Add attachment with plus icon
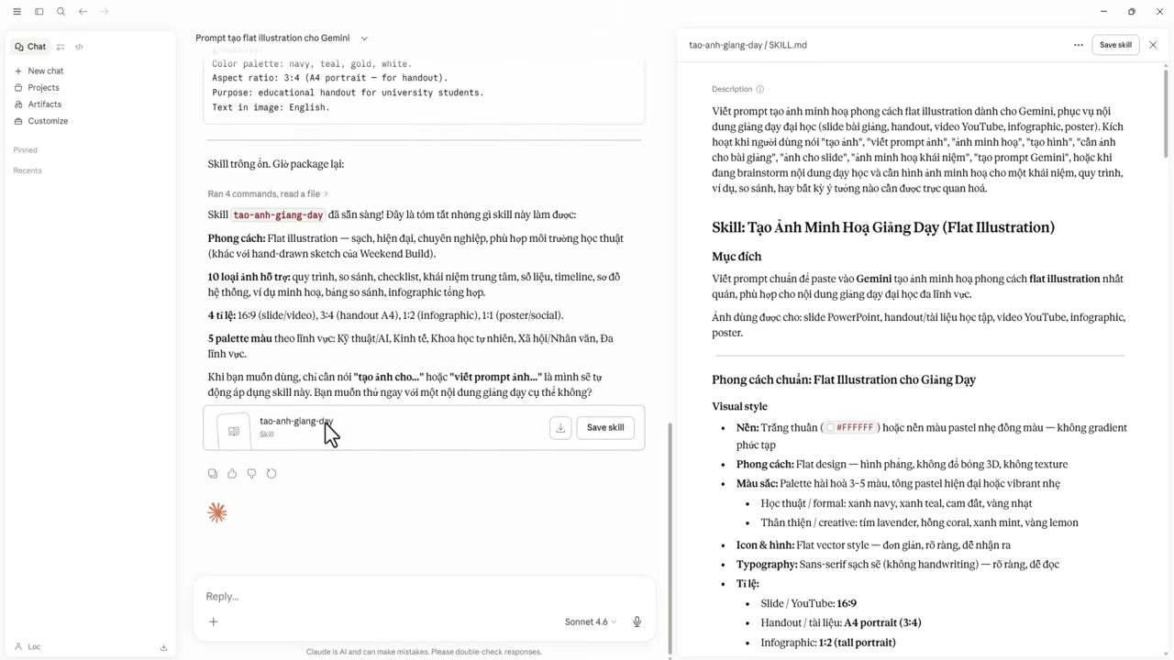The image size is (1174, 660). (x=213, y=621)
